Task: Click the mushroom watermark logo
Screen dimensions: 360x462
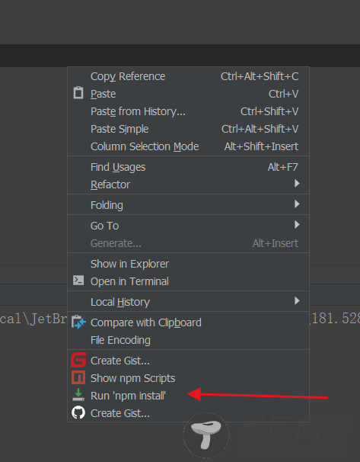Action: 206,435
